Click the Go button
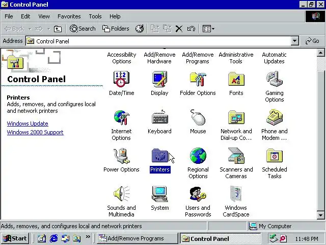 (x=312, y=41)
